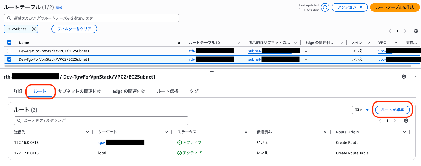Switch to the タグ tab
Screen dimensions: 421x166
coord(194,91)
